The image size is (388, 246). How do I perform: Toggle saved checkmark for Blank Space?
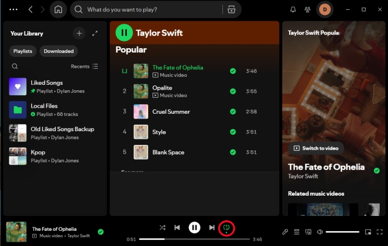coord(233,152)
